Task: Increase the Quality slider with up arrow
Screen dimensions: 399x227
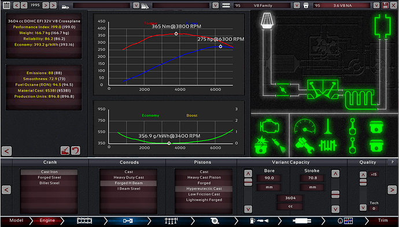Action: (x=363, y=175)
